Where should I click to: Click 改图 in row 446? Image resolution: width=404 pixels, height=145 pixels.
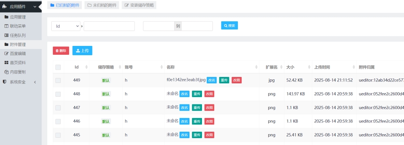click(209, 121)
